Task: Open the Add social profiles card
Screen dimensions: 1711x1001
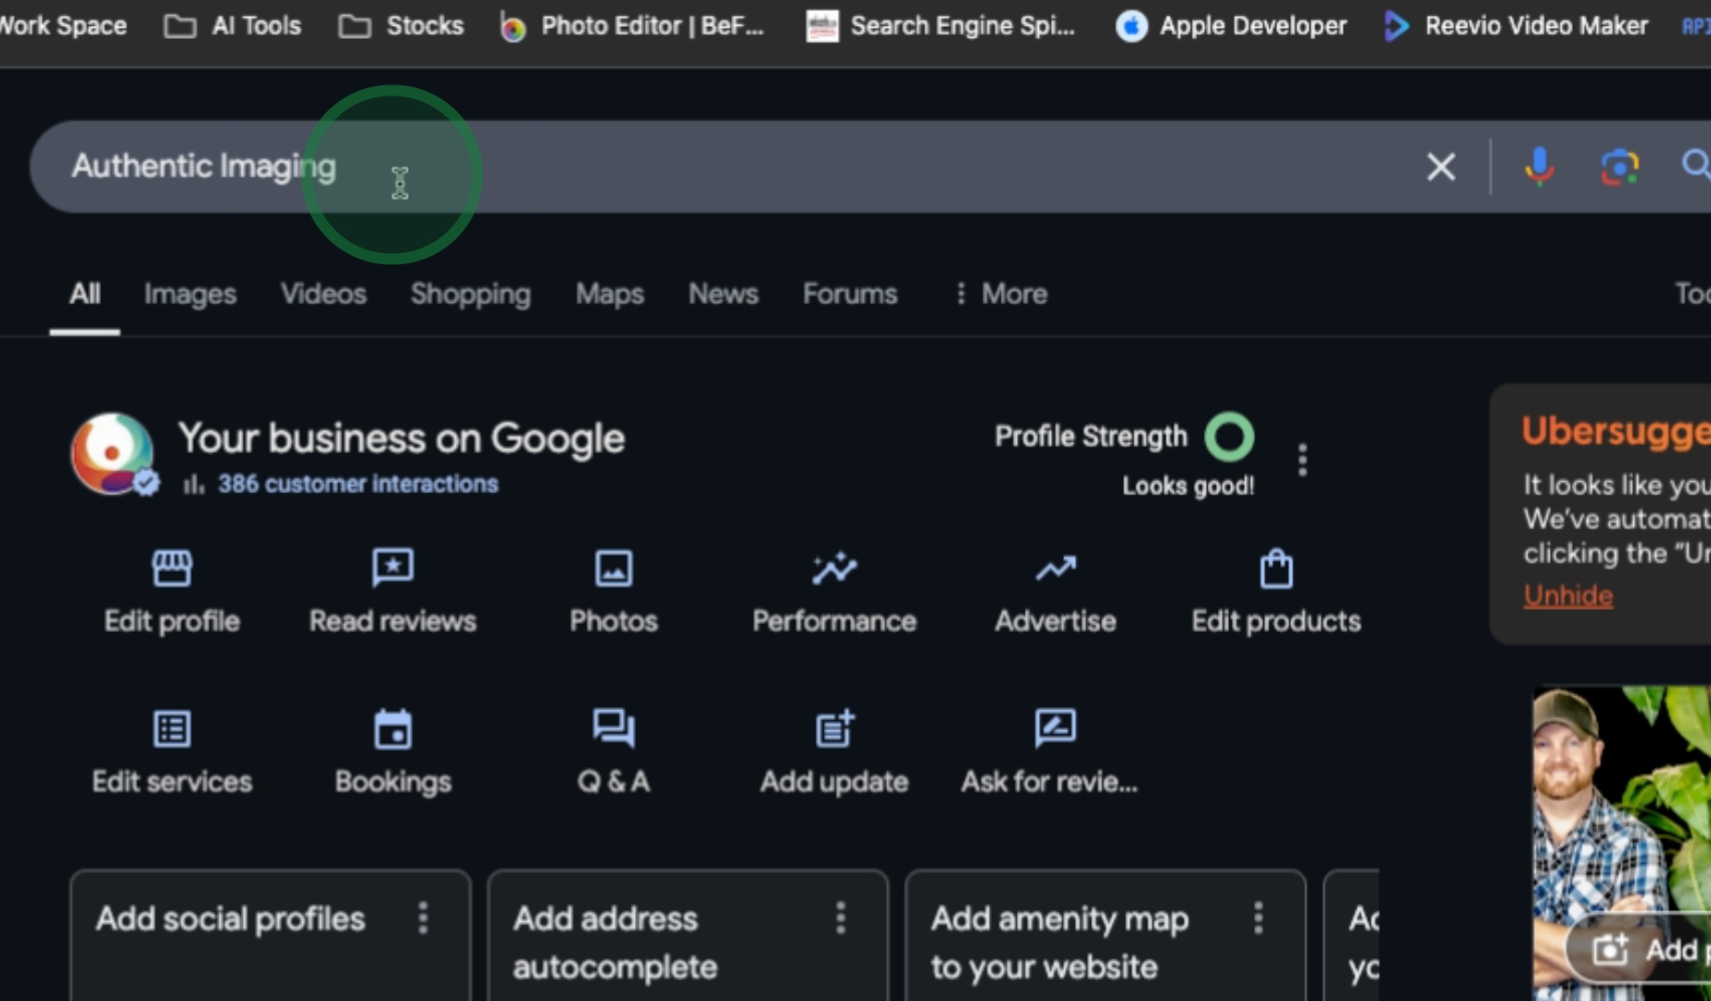Action: point(270,935)
